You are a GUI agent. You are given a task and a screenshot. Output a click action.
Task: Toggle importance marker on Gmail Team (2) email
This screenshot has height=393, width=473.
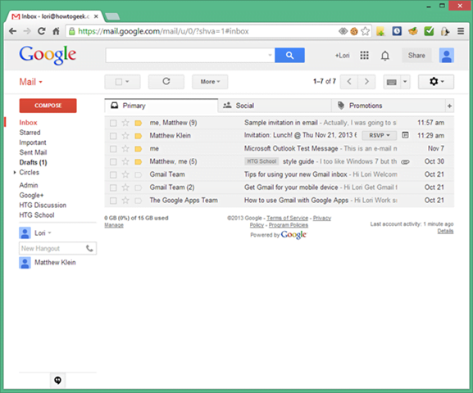tap(139, 187)
